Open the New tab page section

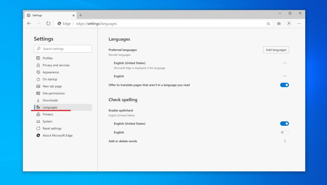tap(63, 86)
